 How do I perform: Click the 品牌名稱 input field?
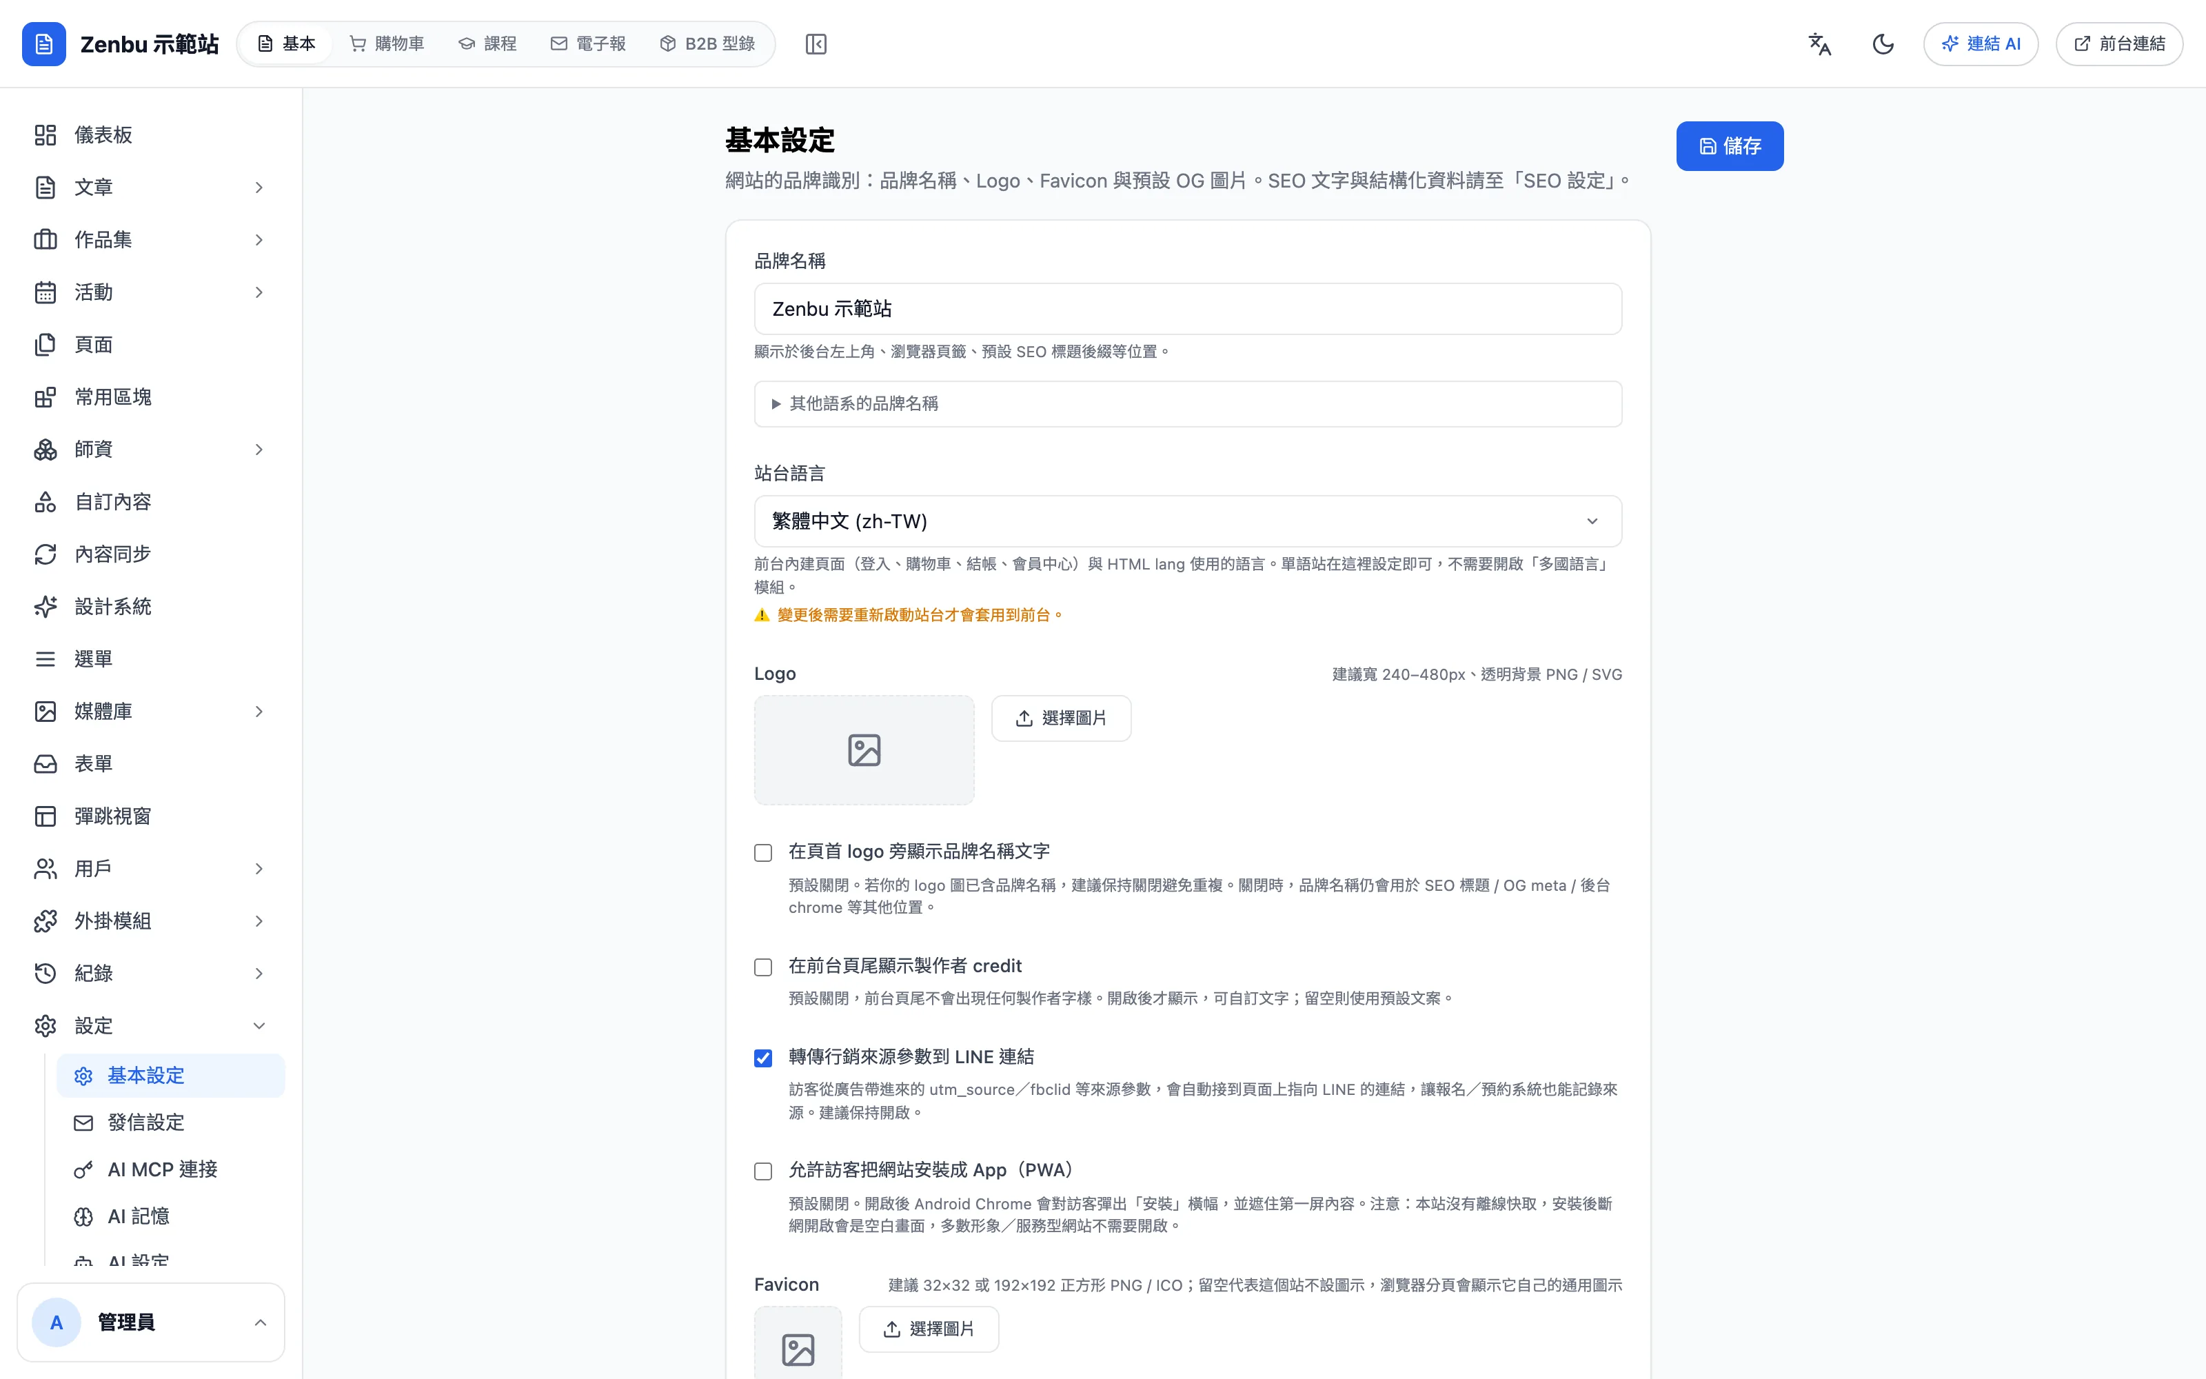click(x=1188, y=309)
